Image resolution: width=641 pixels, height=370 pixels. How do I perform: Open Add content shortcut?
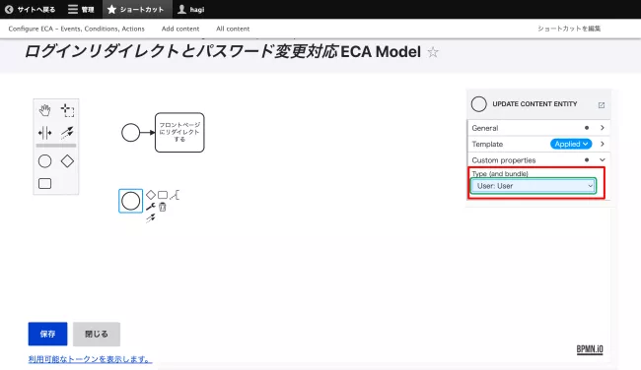180,29
